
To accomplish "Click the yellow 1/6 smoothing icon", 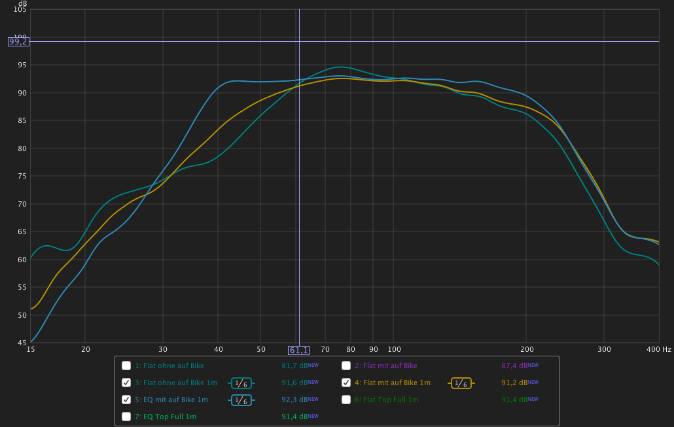I will pos(461,383).
